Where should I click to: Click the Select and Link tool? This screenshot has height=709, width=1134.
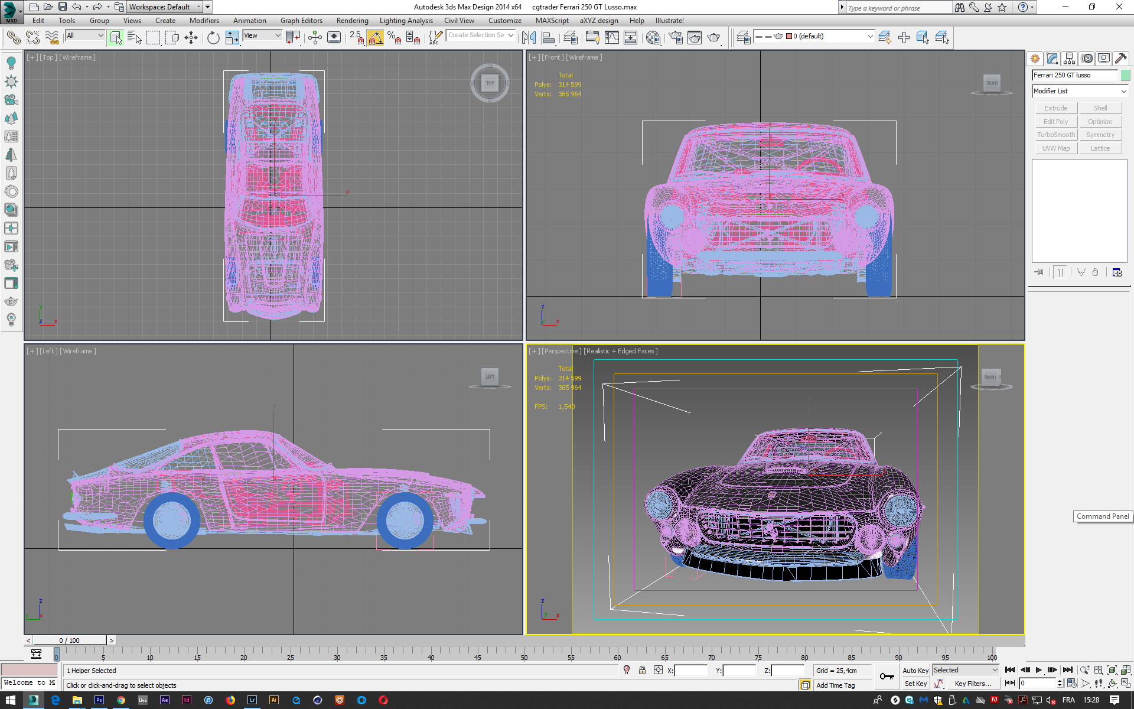click(13, 38)
